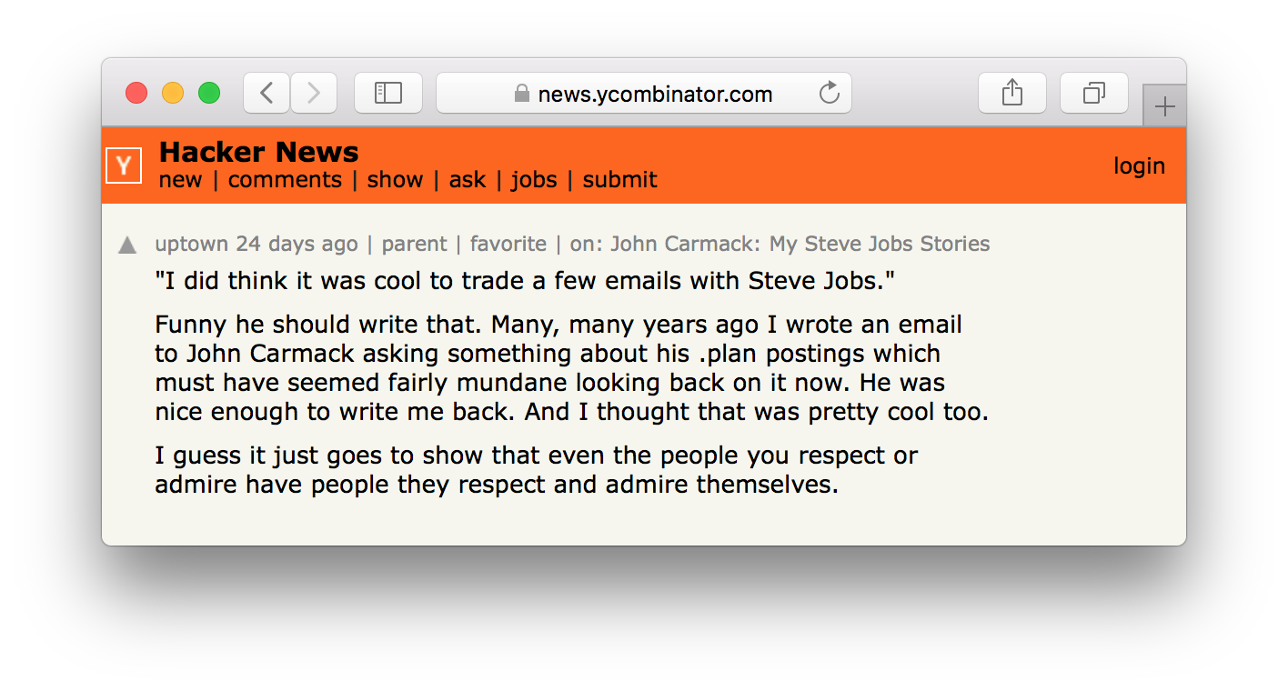The image size is (1288, 691).
Task: View the jobs listings
Action: point(534,180)
